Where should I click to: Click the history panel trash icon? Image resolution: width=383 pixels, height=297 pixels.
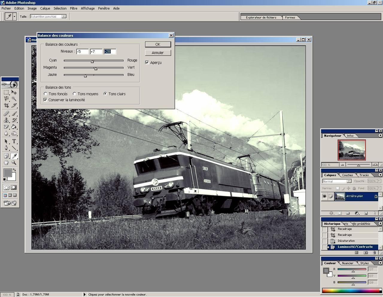[x=374, y=253]
